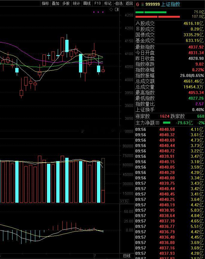Viewport: 205px width, 259px height.
Task: Click the 最高指数 value 4053.34
Action: pyautogui.click(x=196, y=93)
